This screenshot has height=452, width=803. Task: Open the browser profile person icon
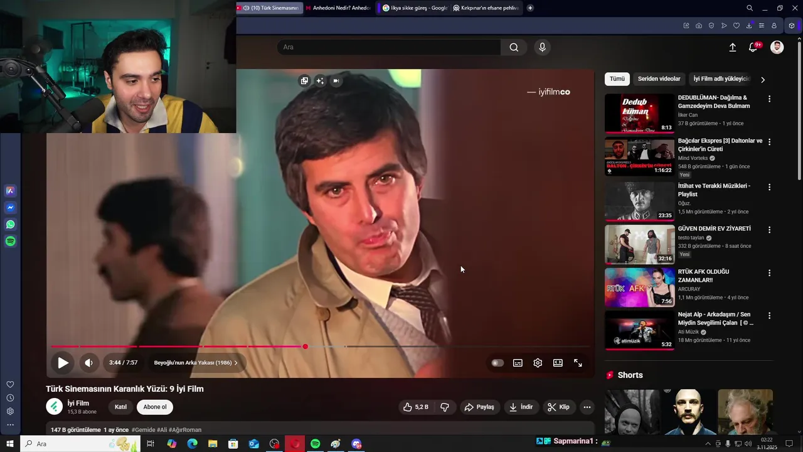coord(774,26)
